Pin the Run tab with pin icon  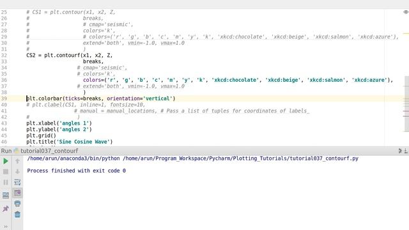click(6, 209)
